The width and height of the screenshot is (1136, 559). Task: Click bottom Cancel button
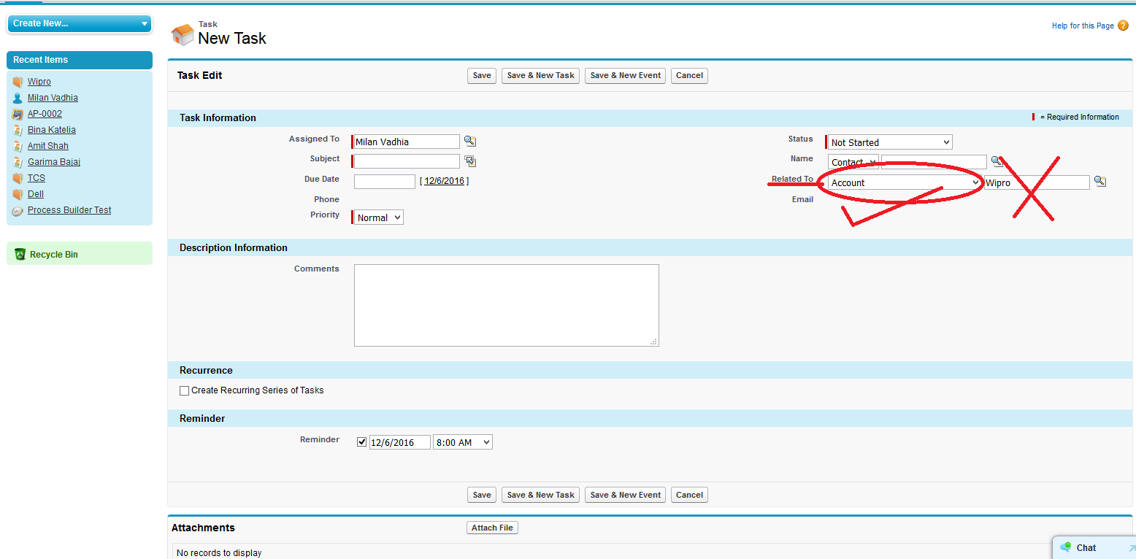(x=689, y=495)
